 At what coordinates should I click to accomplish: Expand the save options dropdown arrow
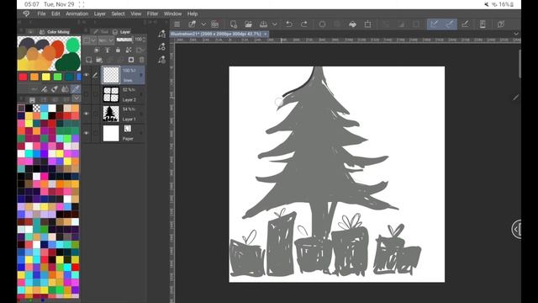point(275,24)
